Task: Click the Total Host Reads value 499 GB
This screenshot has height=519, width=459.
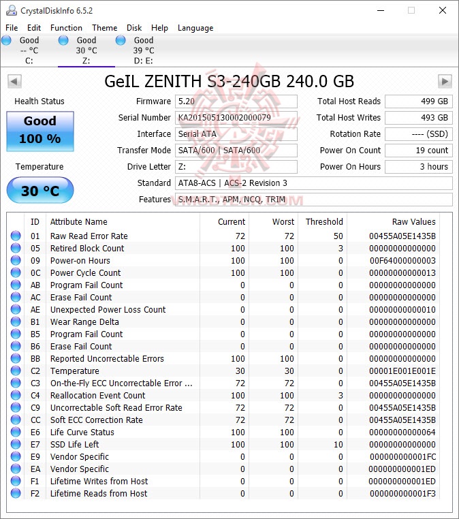Action: tap(419, 101)
